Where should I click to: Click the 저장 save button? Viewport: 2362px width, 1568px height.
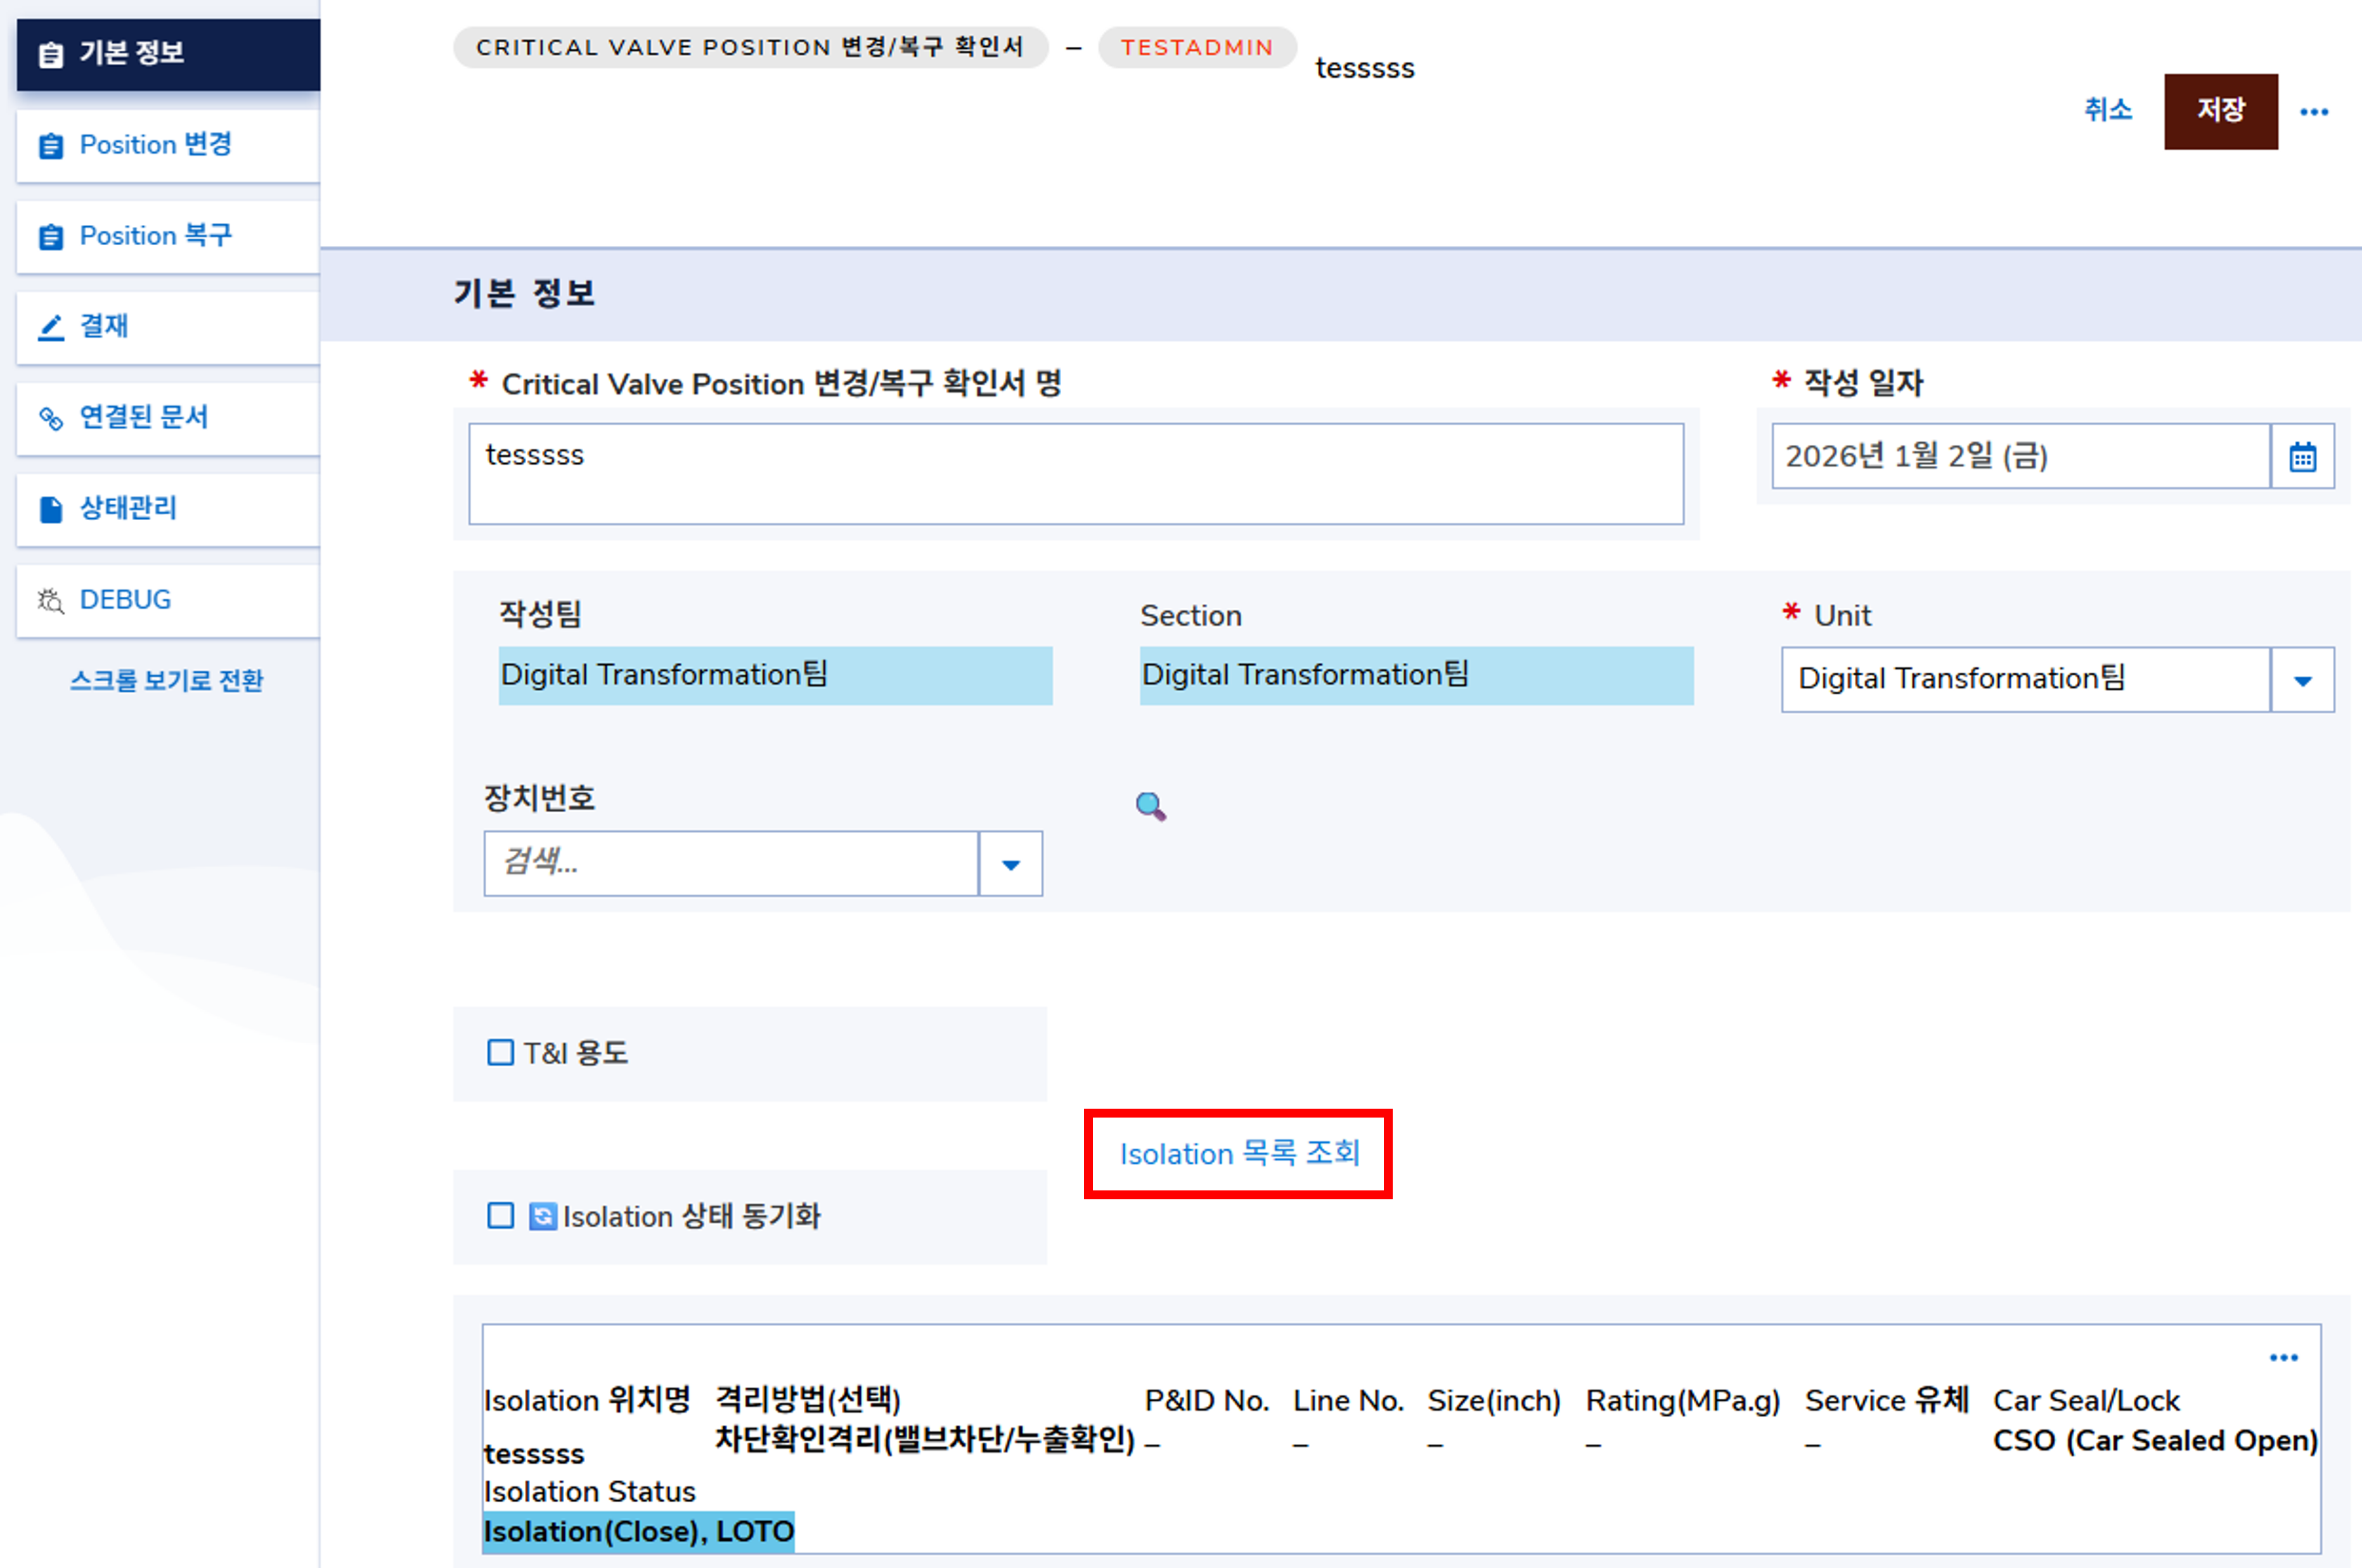click(x=2220, y=111)
